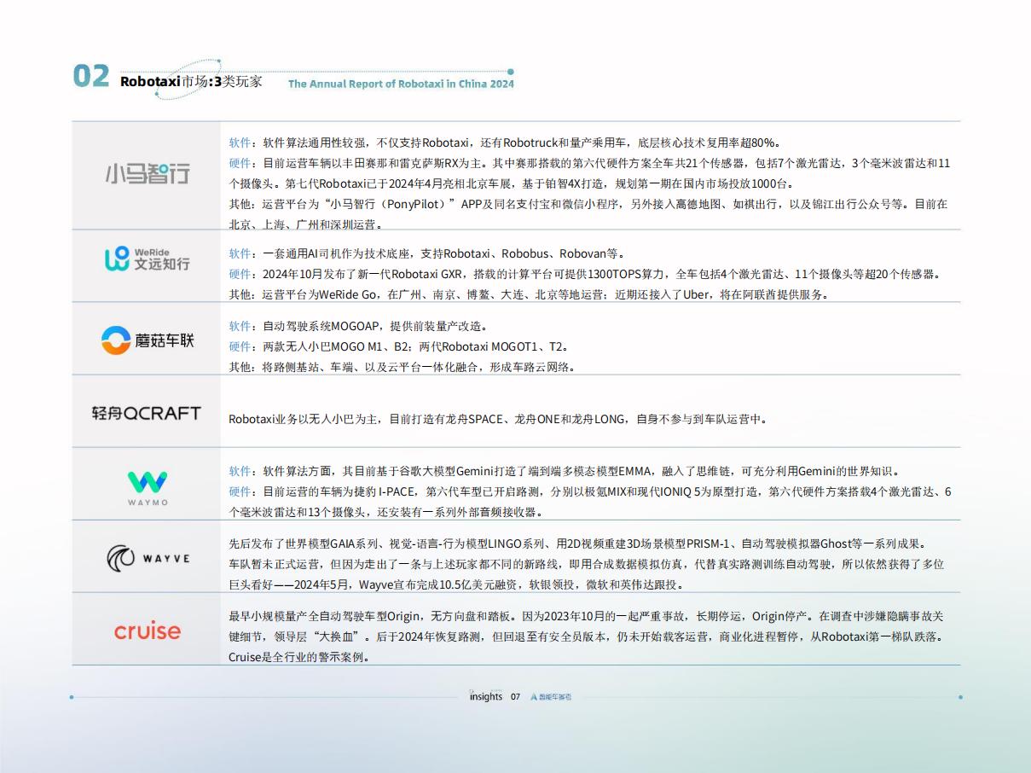Screen dimensions: 1031x773
Task: Select the 硬件 label in the 蘑菇车联 row
Action: click(240, 346)
